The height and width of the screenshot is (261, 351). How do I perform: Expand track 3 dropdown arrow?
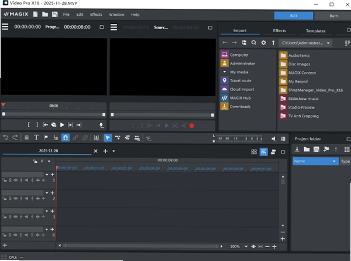tap(47, 211)
